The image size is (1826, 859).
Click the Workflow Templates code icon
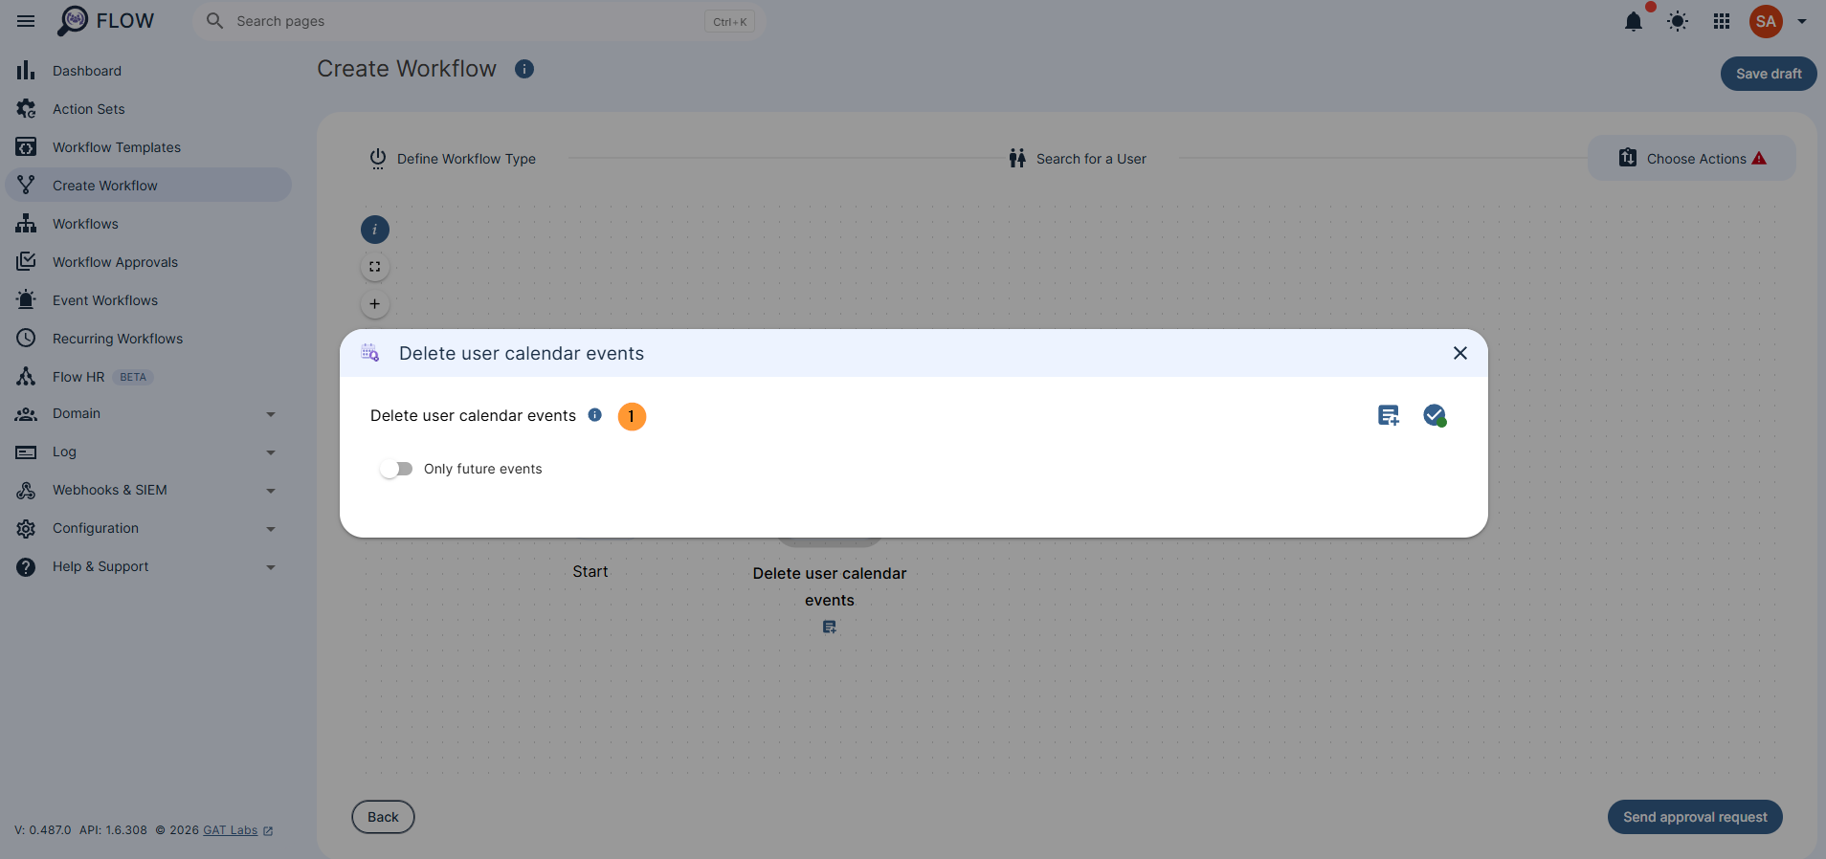[x=26, y=147]
